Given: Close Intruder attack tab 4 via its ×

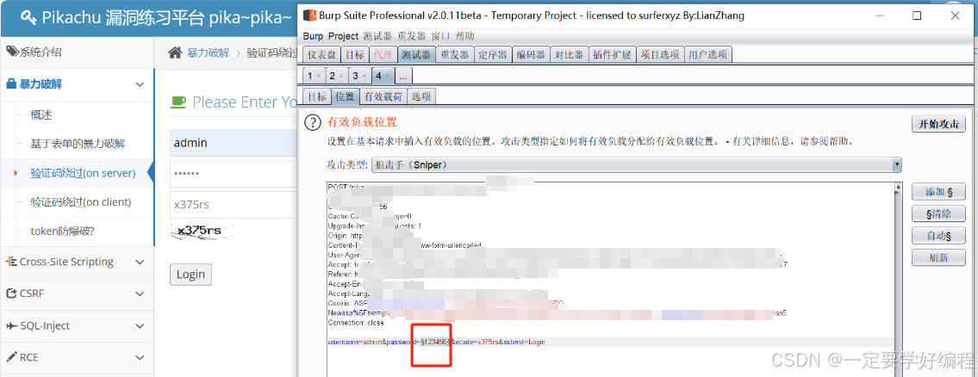Looking at the screenshot, I should 388,76.
